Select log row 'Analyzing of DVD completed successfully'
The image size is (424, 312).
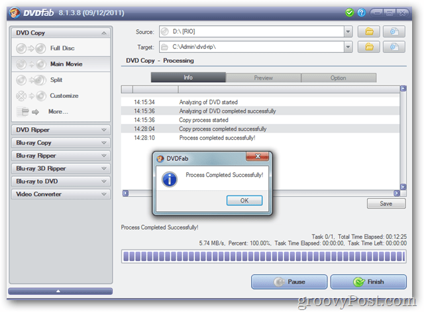260,111
